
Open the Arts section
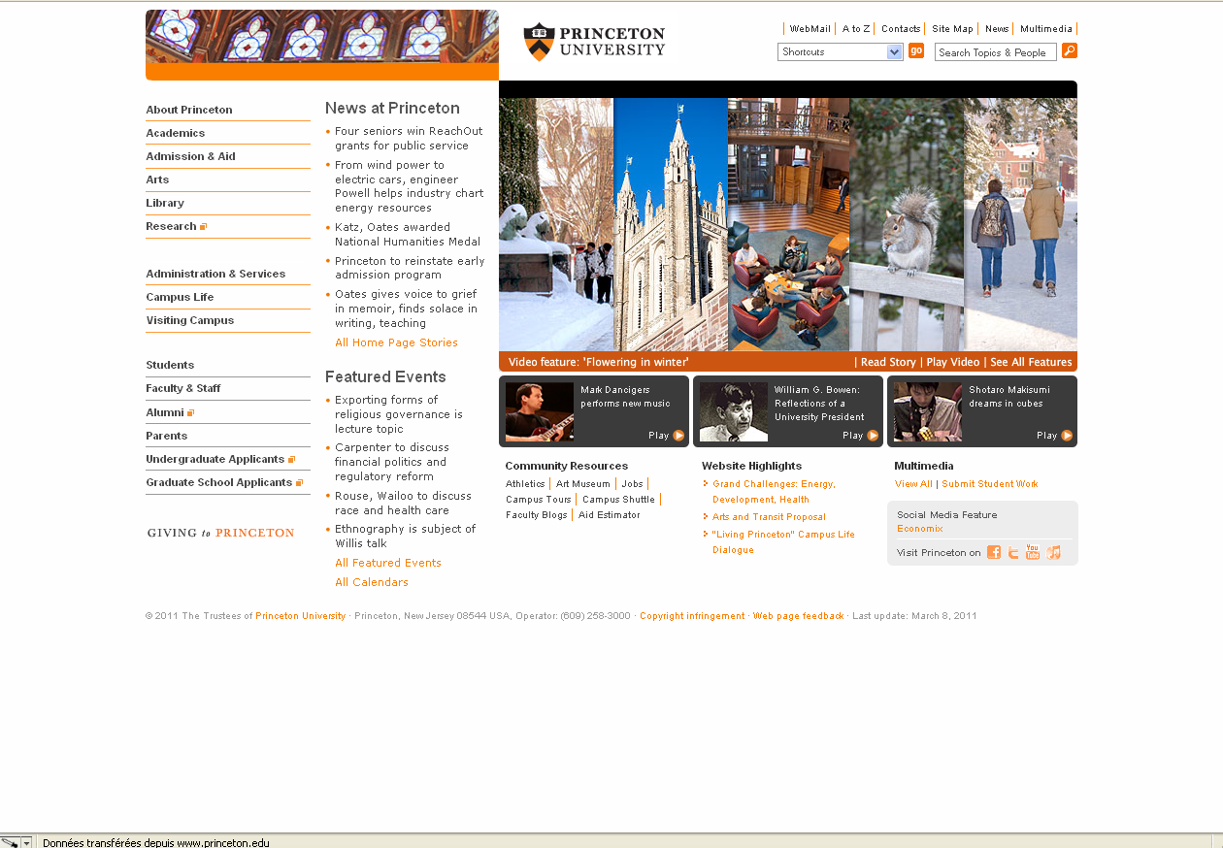(157, 179)
